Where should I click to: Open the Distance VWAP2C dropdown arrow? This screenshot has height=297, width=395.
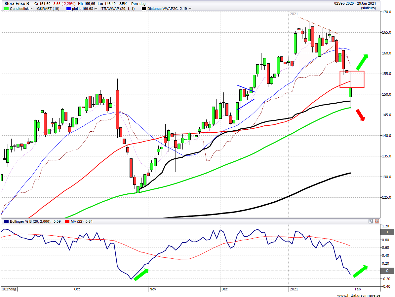pos(190,9)
